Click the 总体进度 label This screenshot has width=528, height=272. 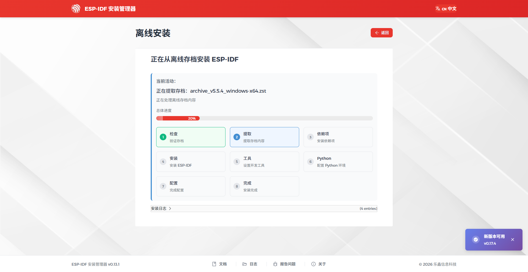click(x=164, y=111)
